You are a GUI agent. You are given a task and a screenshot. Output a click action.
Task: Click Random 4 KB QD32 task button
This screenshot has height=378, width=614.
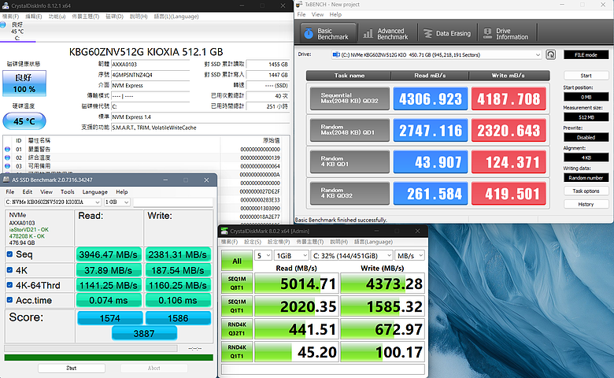[x=350, y=193]
